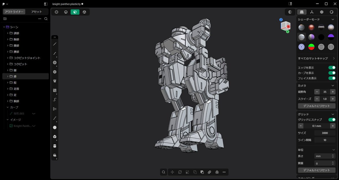Click the ライン間隔 10 input field

tap(325, 140)
